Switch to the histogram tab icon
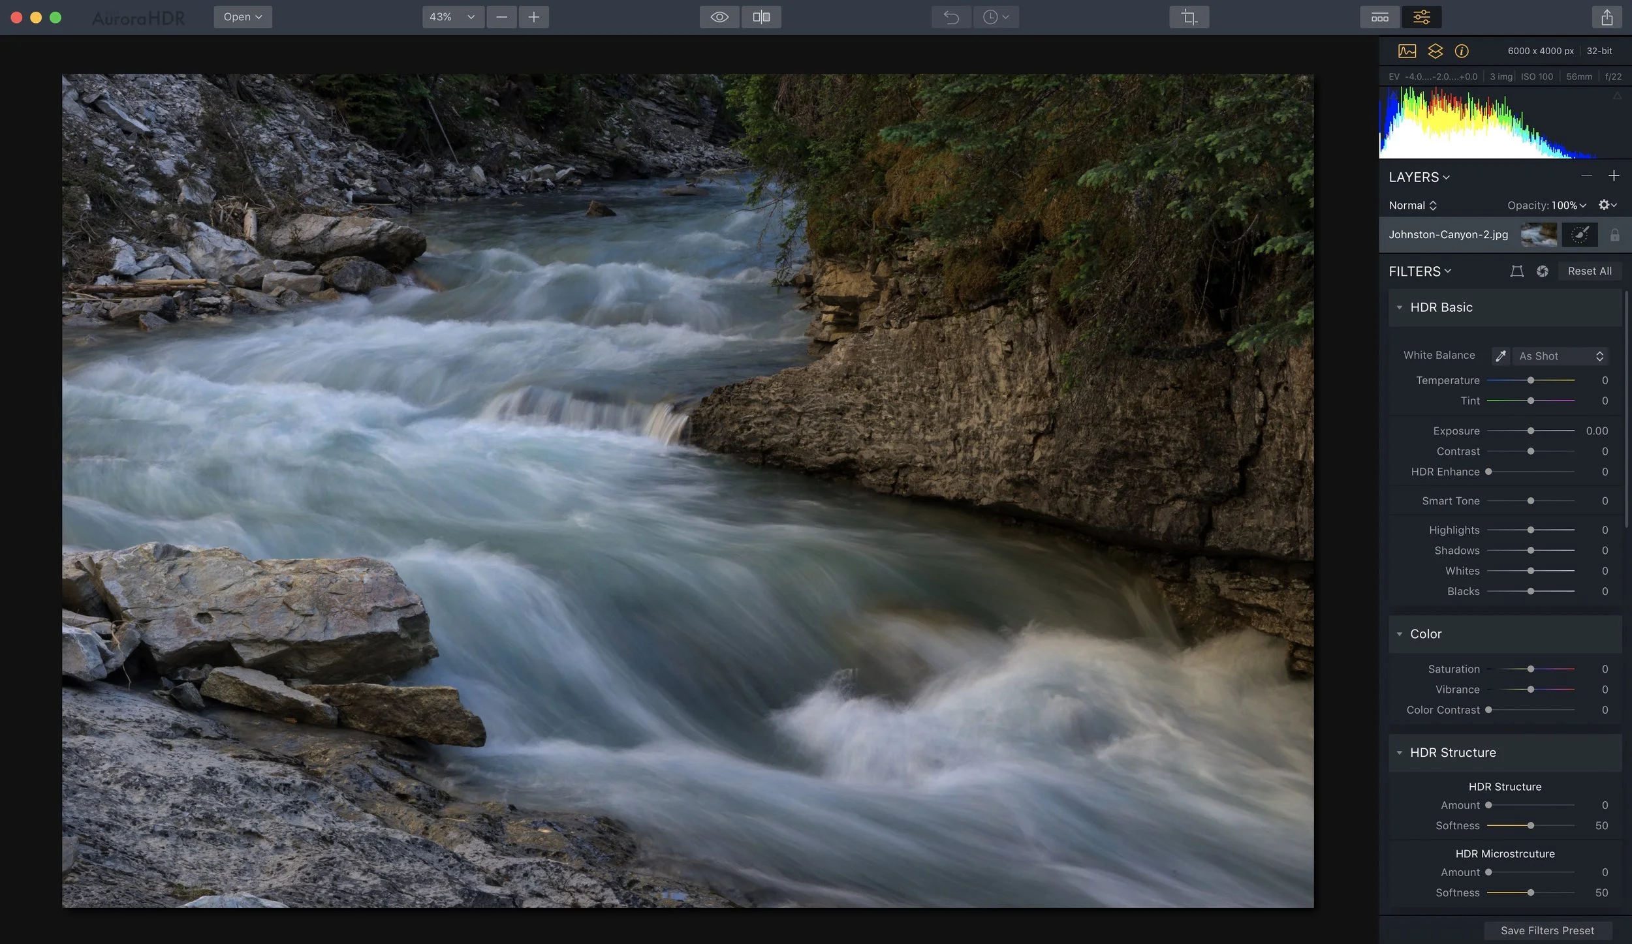1632x944 pixels. coord(1407,51)
